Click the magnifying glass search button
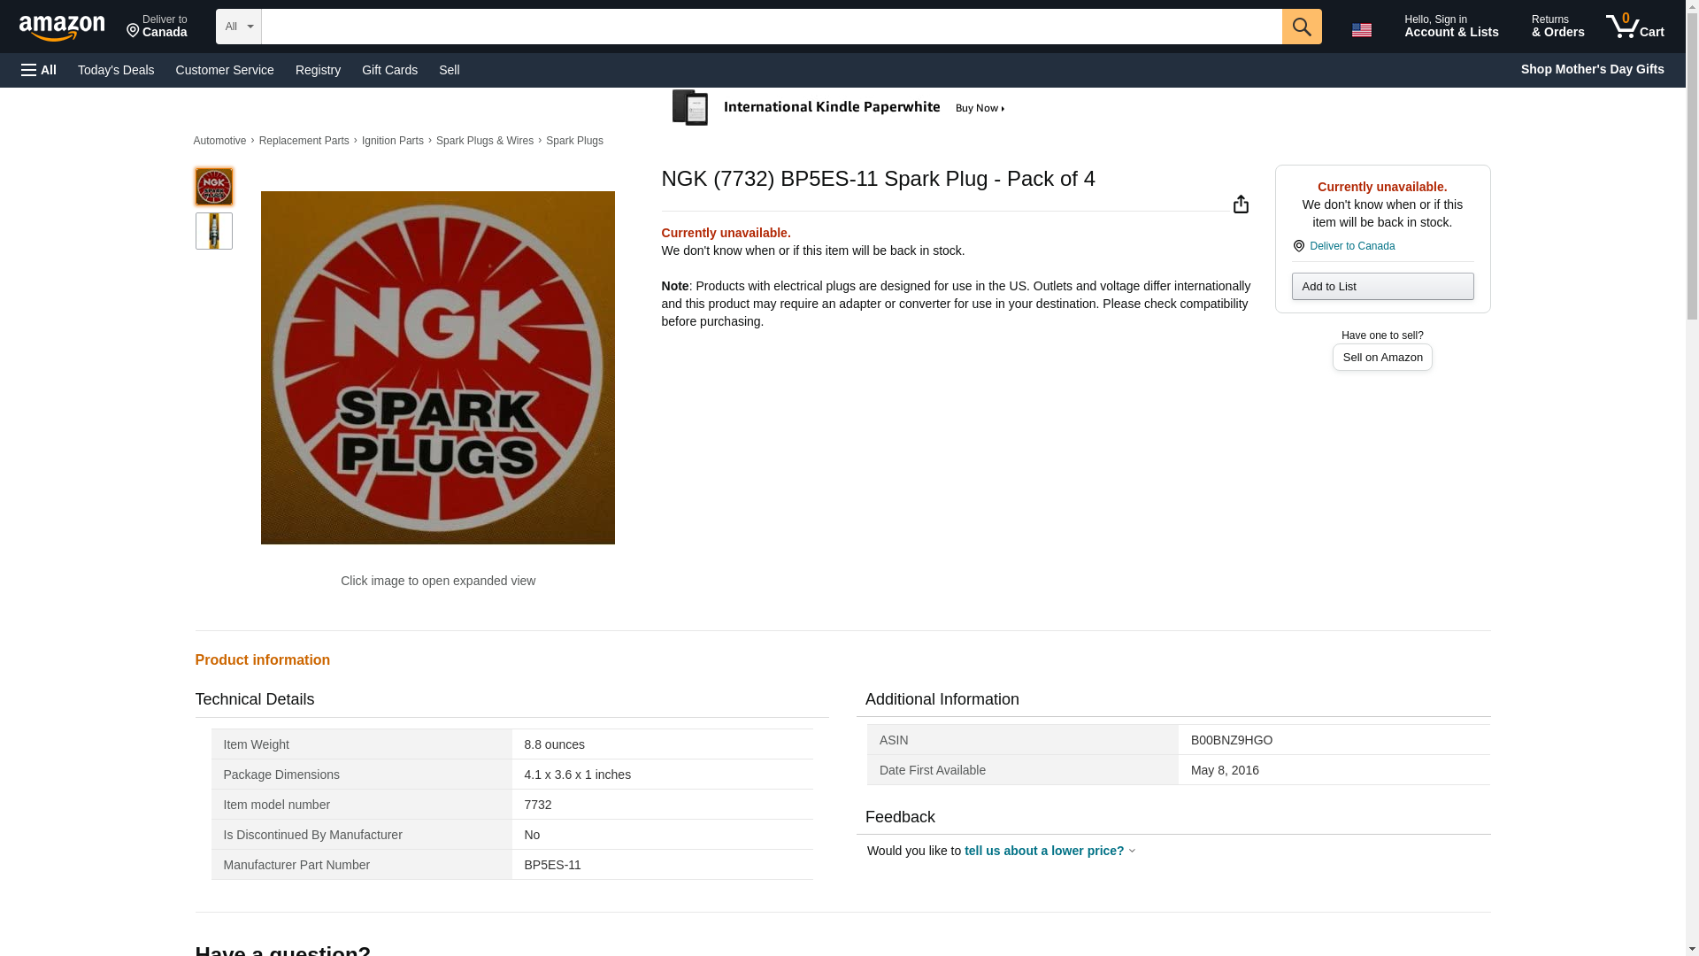 click(x=1301, y=27)
